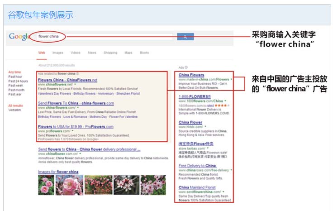Image resolution: width=333 pixels, height=211 pixels.
Task: Switch to the Web tab
Action: click(42, 53)
